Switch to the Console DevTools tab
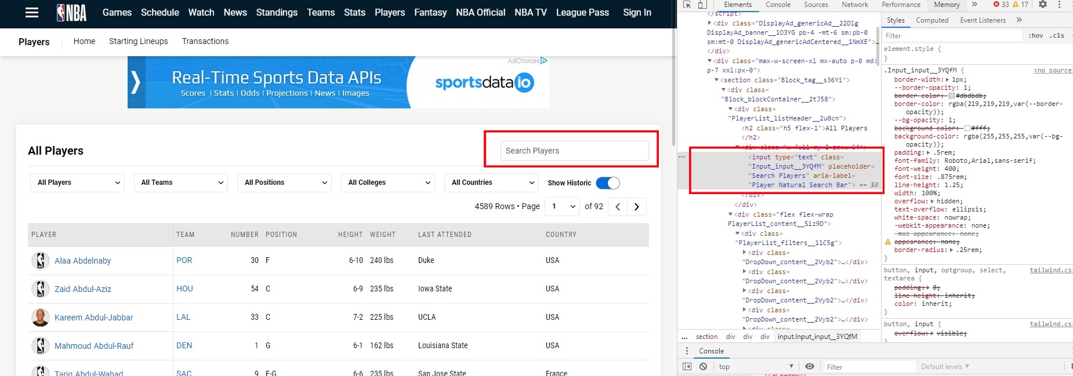The height and width of the screenshot is (376, 1073). click(x=778, y=5)
